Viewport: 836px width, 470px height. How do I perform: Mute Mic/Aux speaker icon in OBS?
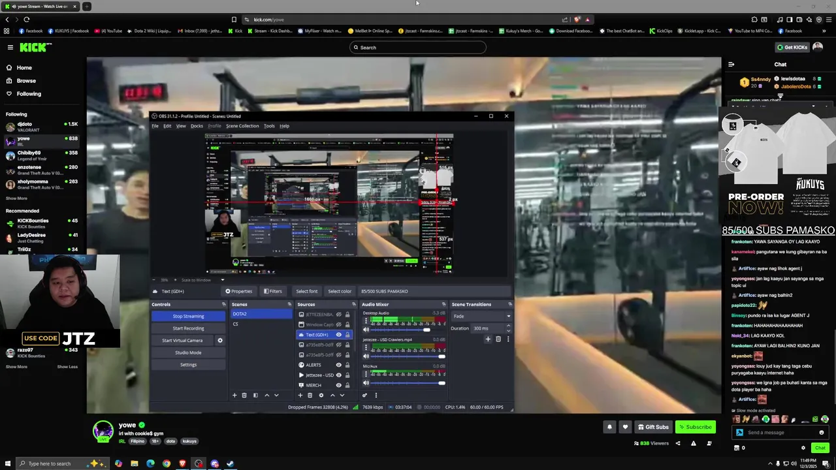(366, 383)
